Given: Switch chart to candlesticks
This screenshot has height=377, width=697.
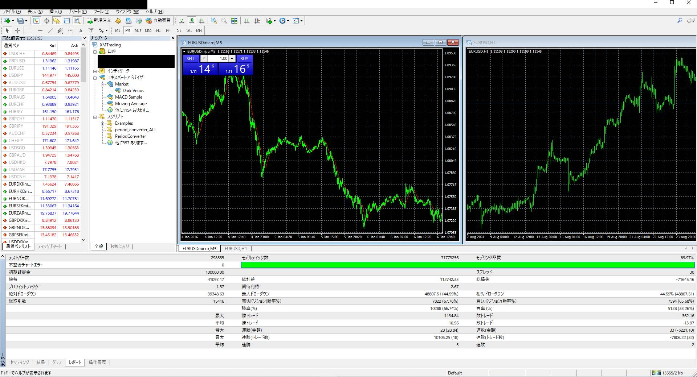Looking at the screenshot, I should click(192, 21).
